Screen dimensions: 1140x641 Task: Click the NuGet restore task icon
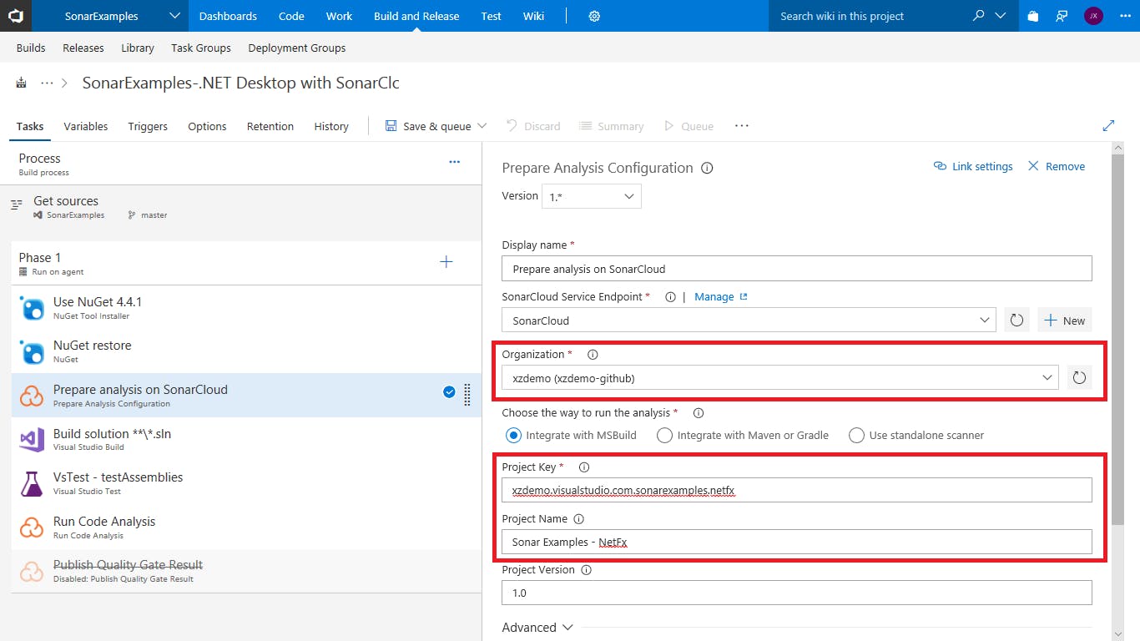pos(32,352)
